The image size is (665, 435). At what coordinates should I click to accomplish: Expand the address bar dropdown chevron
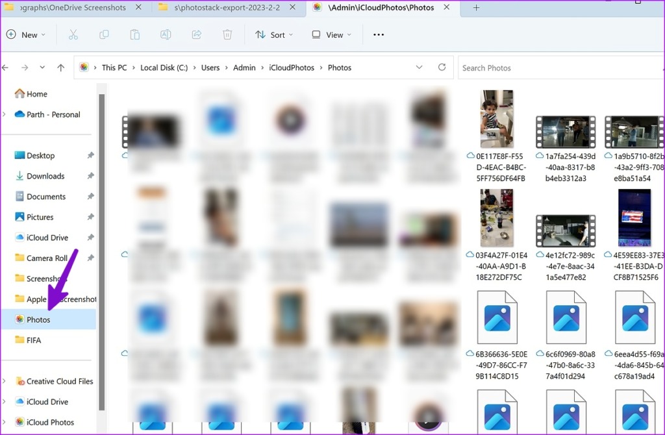tap(419, 67)
